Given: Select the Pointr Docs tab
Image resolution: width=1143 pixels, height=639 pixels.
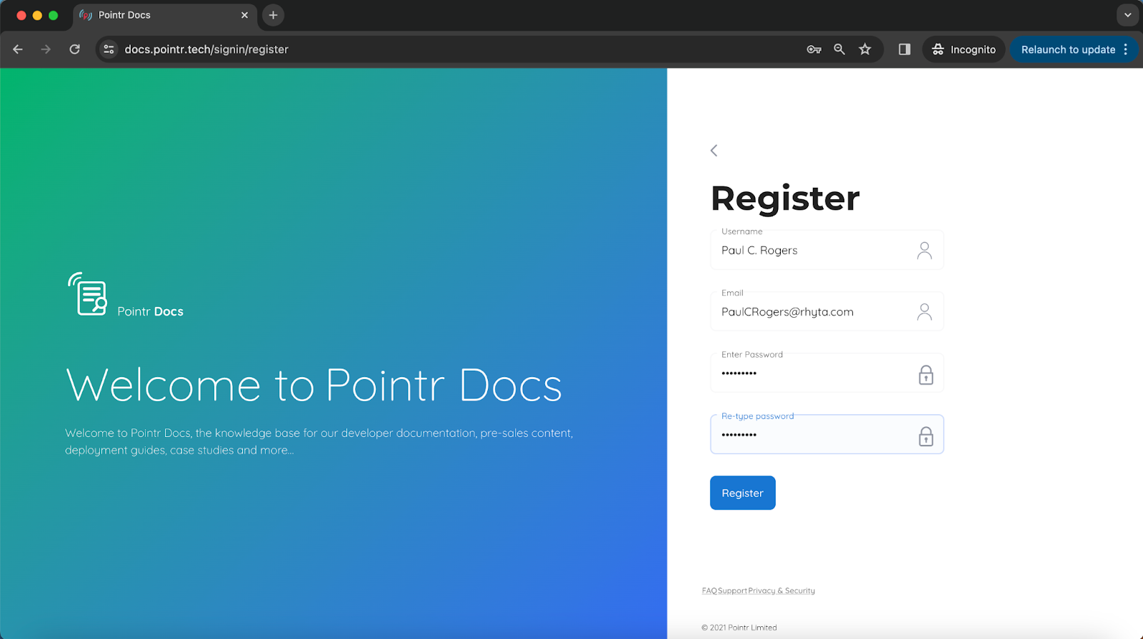Looking at the screenshot, I should tap(164, 15).
